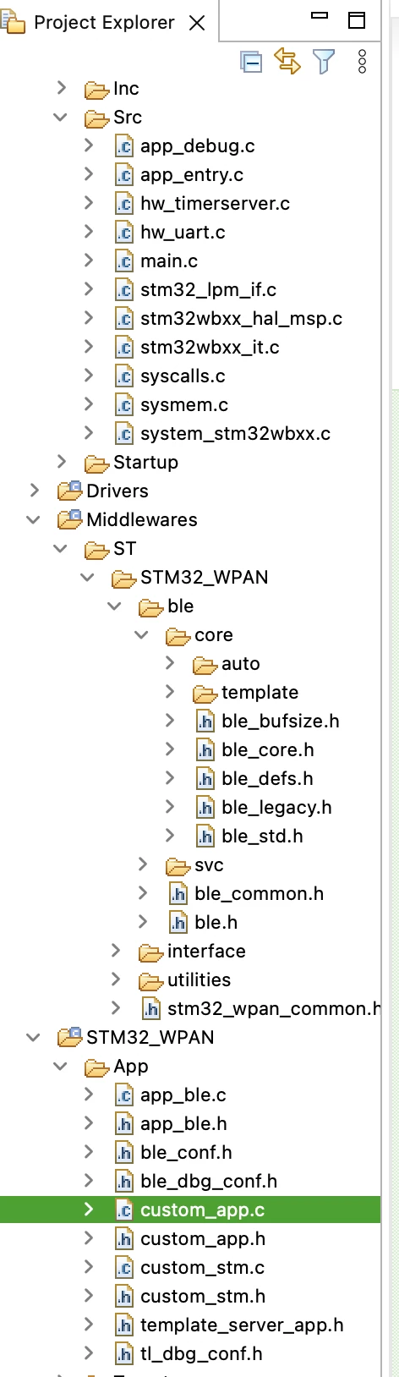Expand the svc folder

(142, 864)
